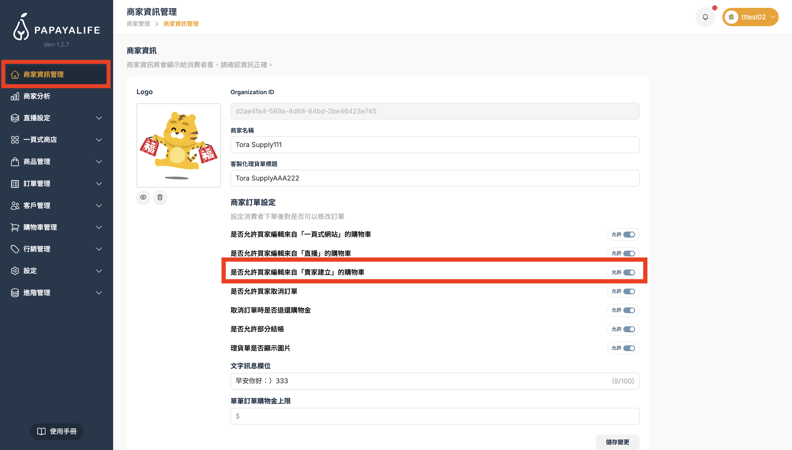Screen dimensions: 792x450
Task: Open 商家分析 bar chart icon
Action: point(15,97)
